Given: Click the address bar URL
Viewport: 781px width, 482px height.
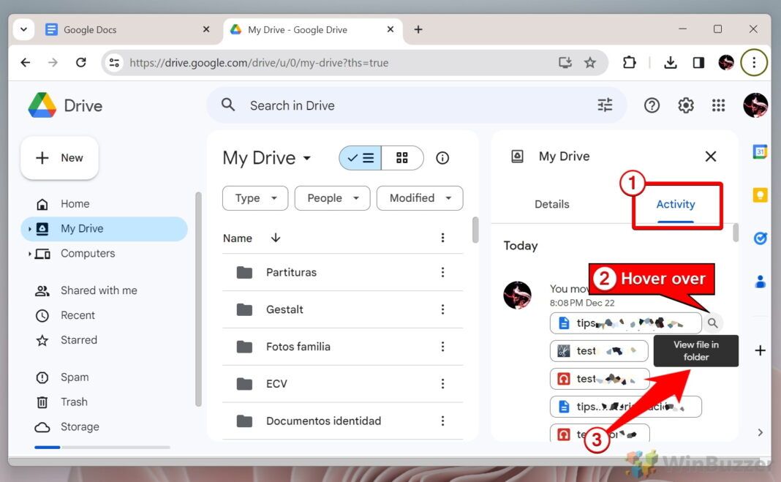Looking at the screenshot, I should coord(259,63).
